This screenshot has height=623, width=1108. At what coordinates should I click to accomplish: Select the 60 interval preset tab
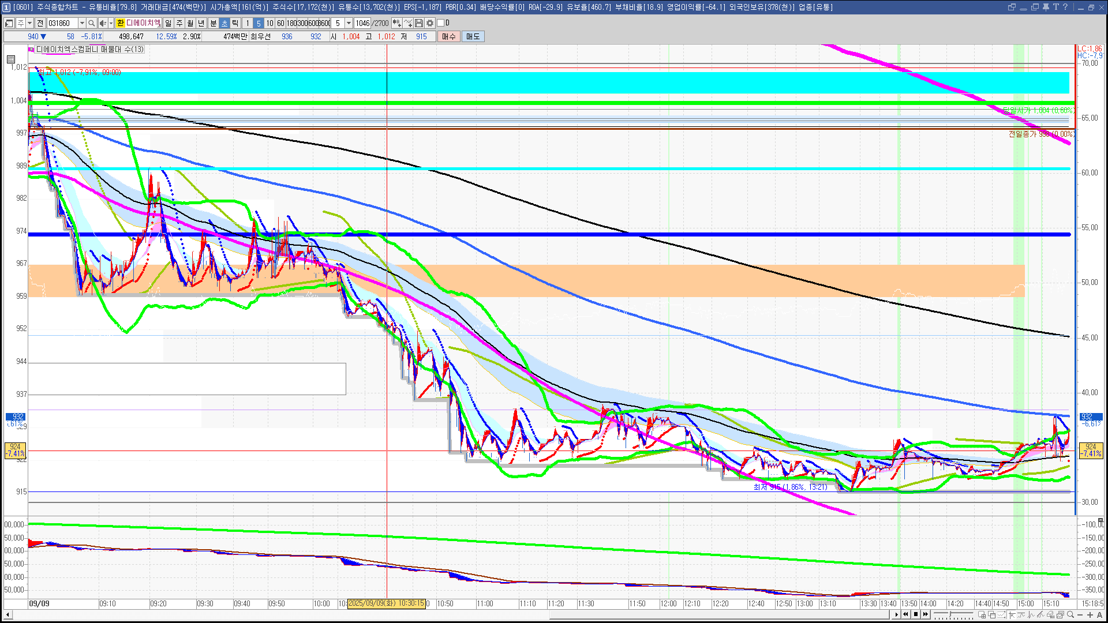(x=280, y=23)
